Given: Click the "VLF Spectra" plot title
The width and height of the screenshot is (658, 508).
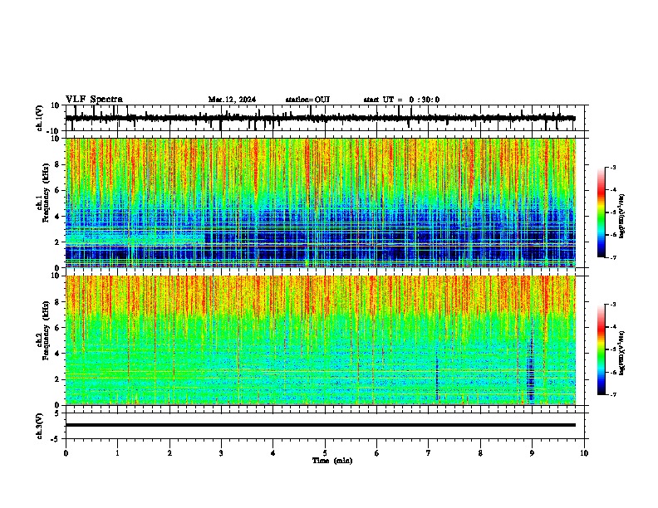Looking at the screenshot, I should tap(94, 100).
